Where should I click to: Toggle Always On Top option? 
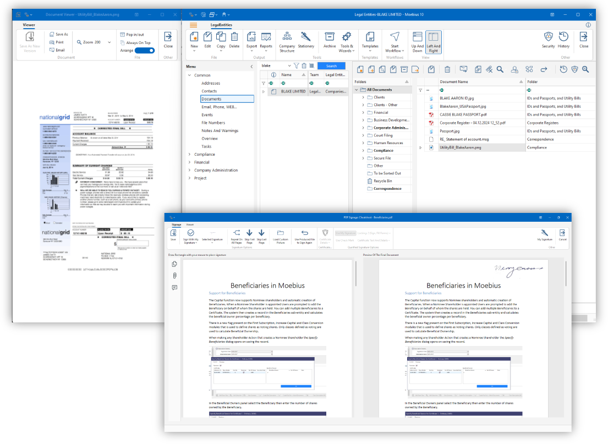coord(138,42)
